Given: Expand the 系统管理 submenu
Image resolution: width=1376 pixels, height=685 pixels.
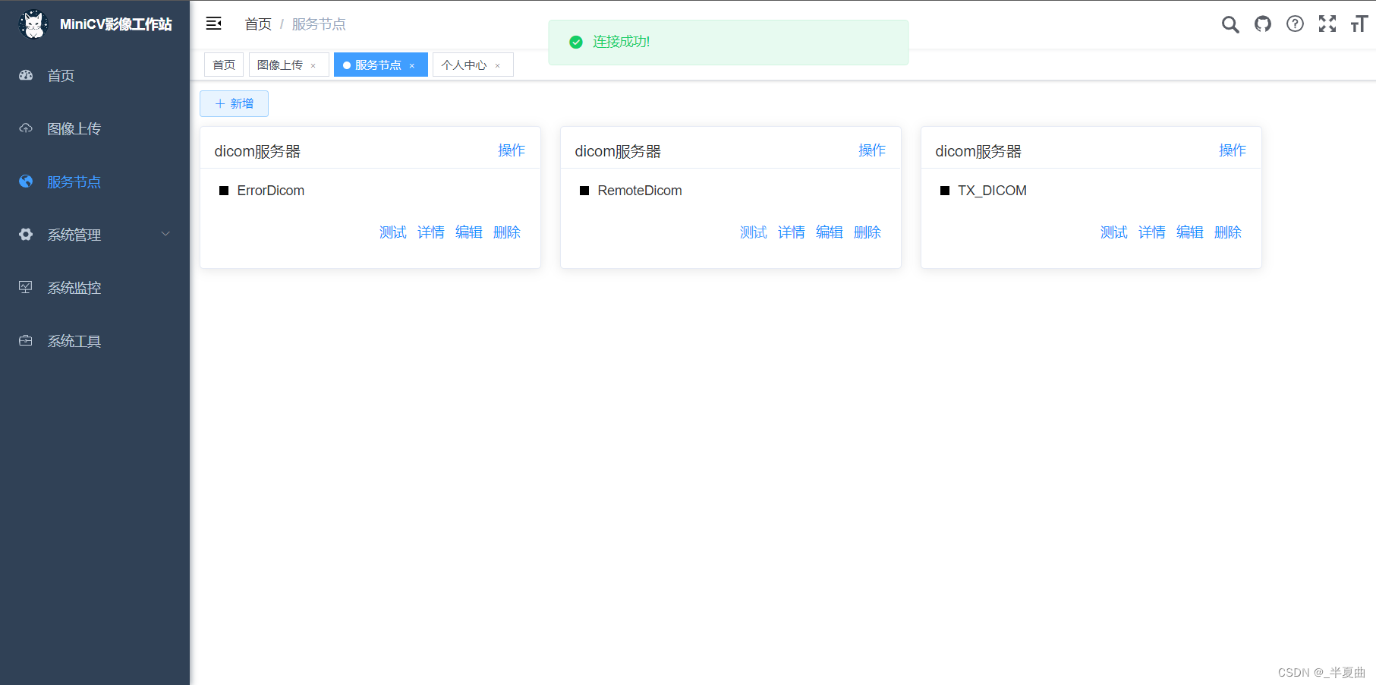Looking at the screenshot, I should (x=74, y=234).
